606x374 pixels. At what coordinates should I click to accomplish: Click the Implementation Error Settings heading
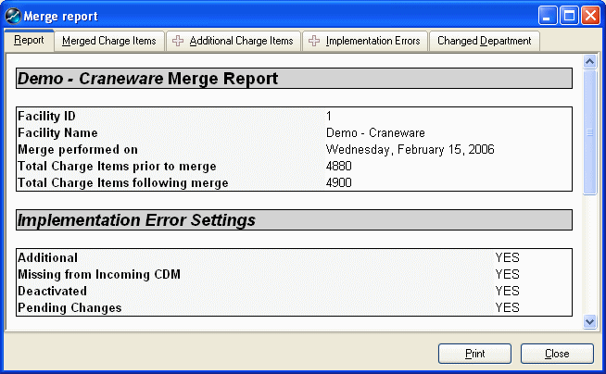(136, 220)
